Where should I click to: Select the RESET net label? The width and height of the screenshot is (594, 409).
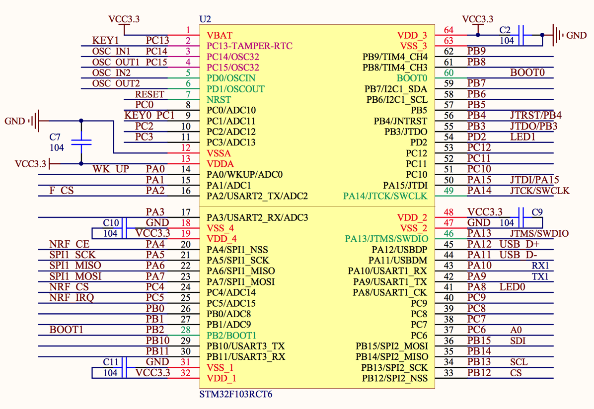pos(149,94)
